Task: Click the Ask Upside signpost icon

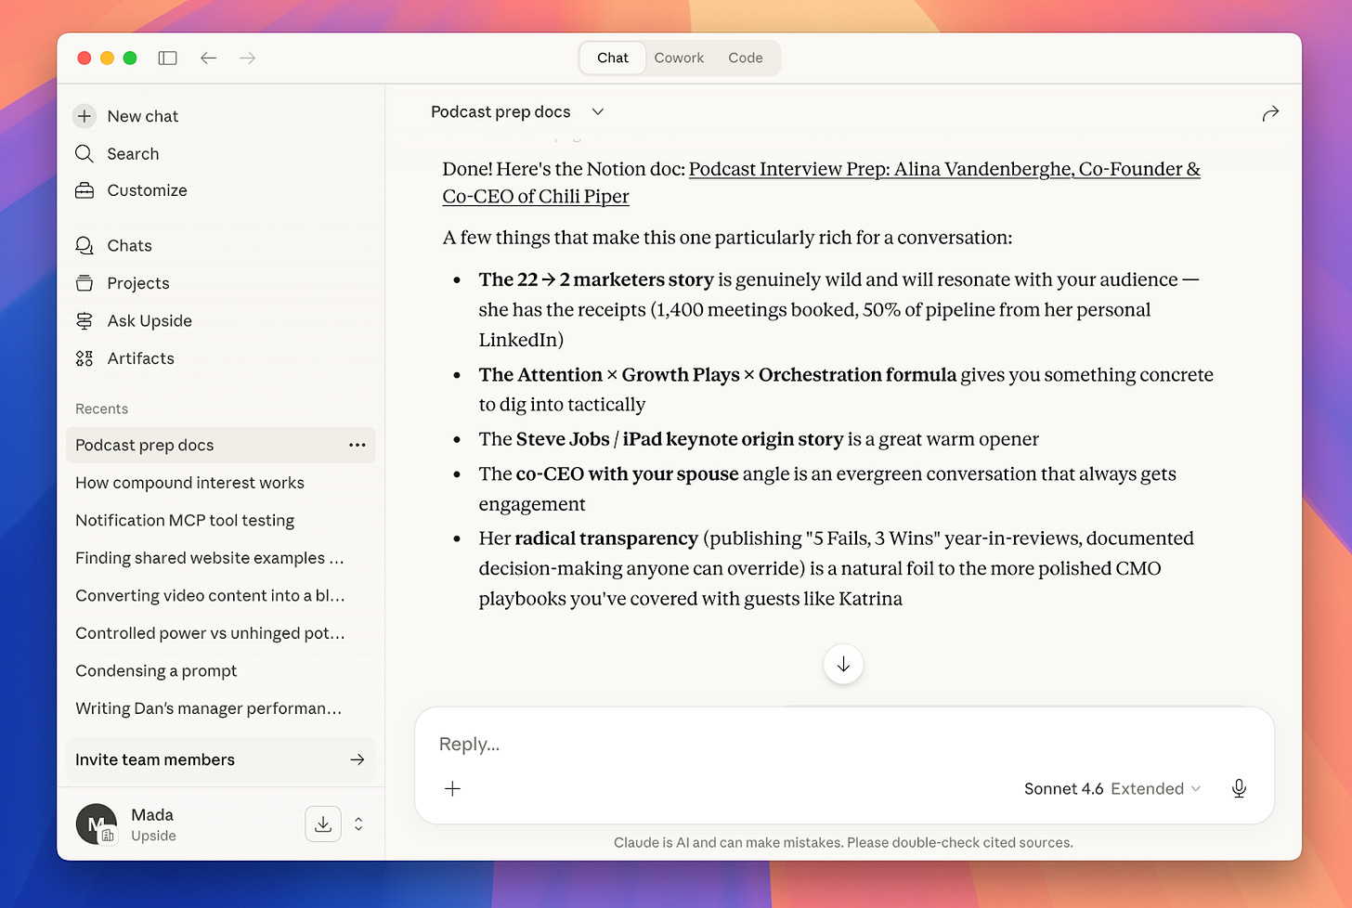Action: (84, 320)
